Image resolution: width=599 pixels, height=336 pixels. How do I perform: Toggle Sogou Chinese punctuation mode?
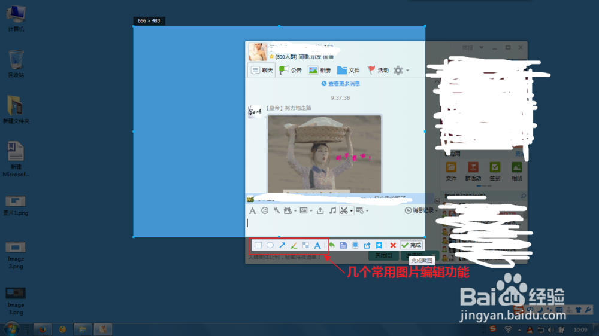[549, 310]
